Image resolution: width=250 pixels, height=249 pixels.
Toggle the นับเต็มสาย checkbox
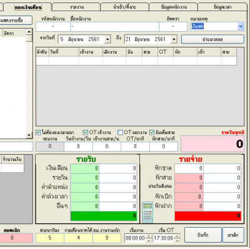152,132
